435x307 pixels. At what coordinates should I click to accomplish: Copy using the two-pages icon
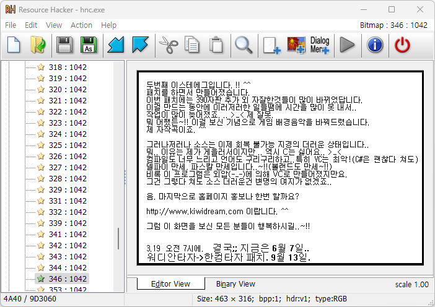coord(191,45)
